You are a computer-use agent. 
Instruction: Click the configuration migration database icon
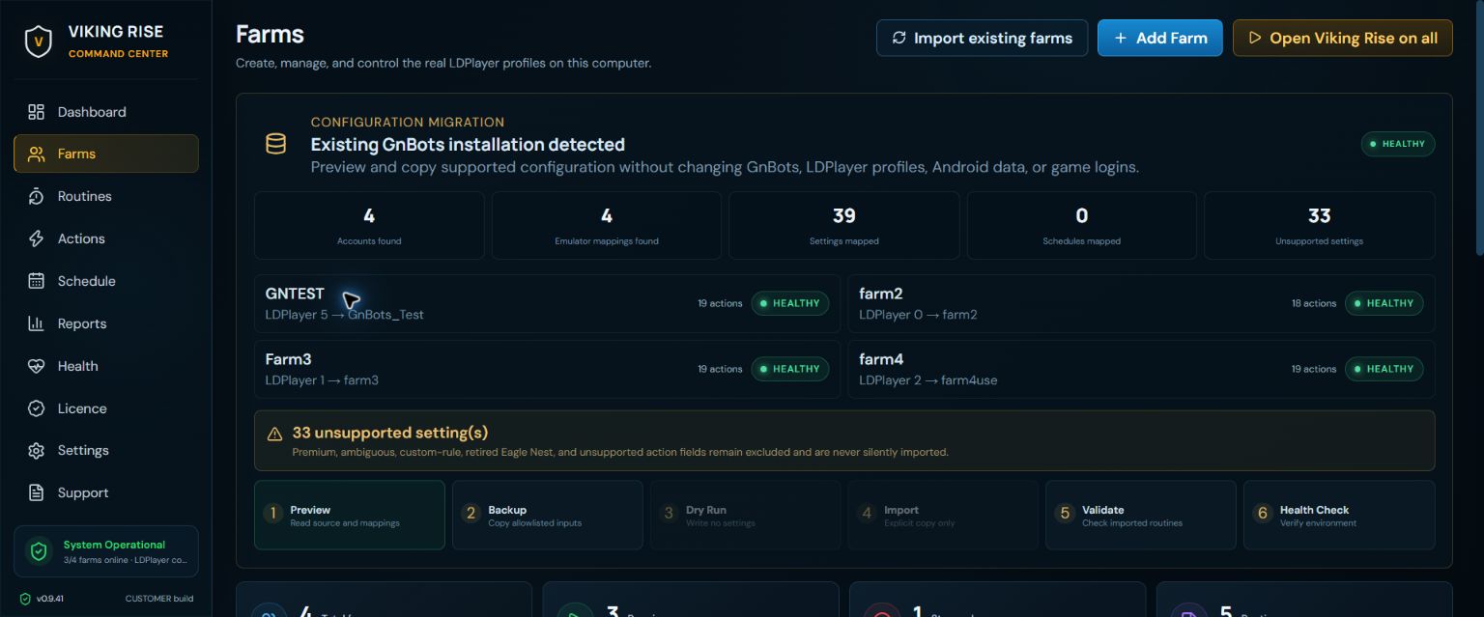click(x=275, y=144)
